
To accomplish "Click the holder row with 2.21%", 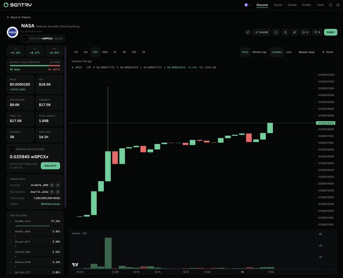I will click(x=35, y=254).
